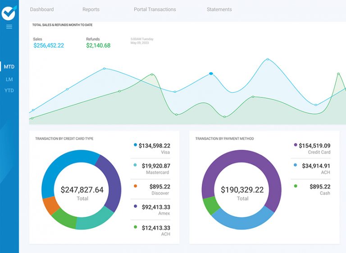The height and width of the screenshot is (253, 346).
Task: Switch to the Reports tab
Action: 91,9
